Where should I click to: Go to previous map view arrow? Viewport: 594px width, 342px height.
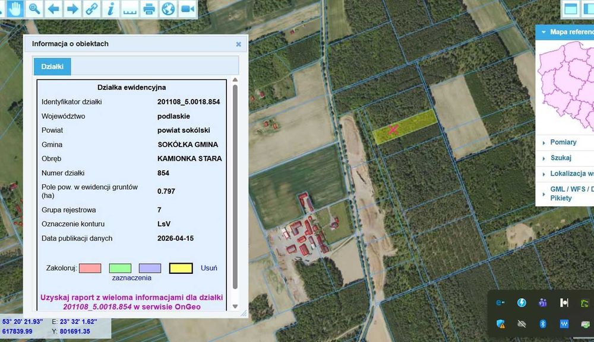pos(53,8)
